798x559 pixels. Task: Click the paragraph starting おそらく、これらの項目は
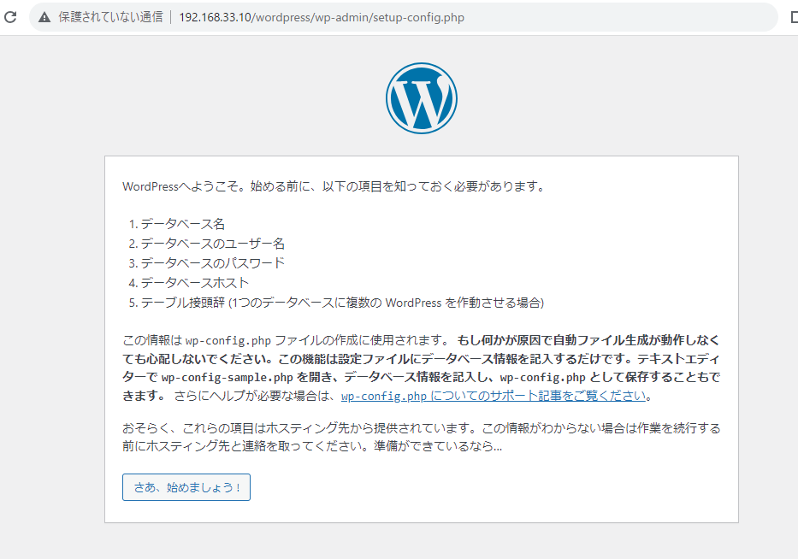tap(422, 437)
